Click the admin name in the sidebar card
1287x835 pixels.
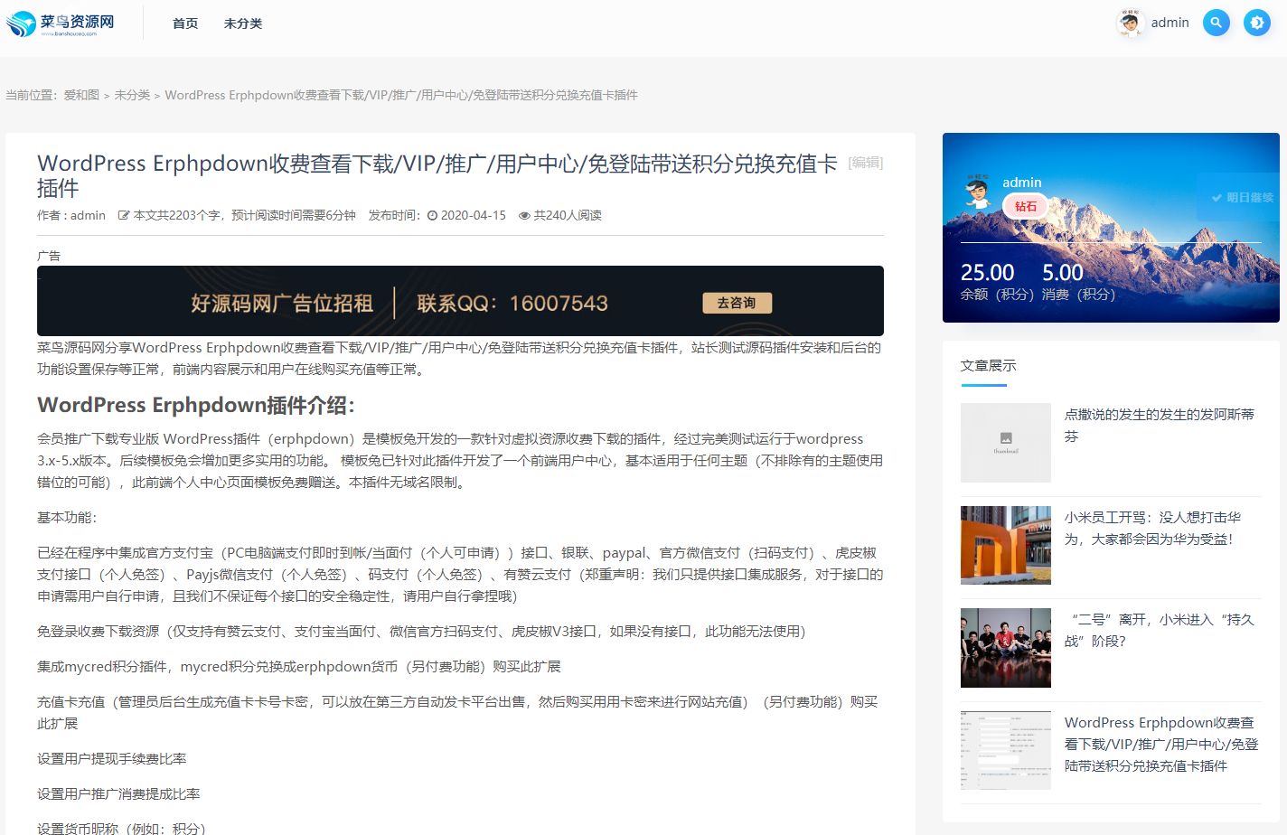pos(1022,183)
